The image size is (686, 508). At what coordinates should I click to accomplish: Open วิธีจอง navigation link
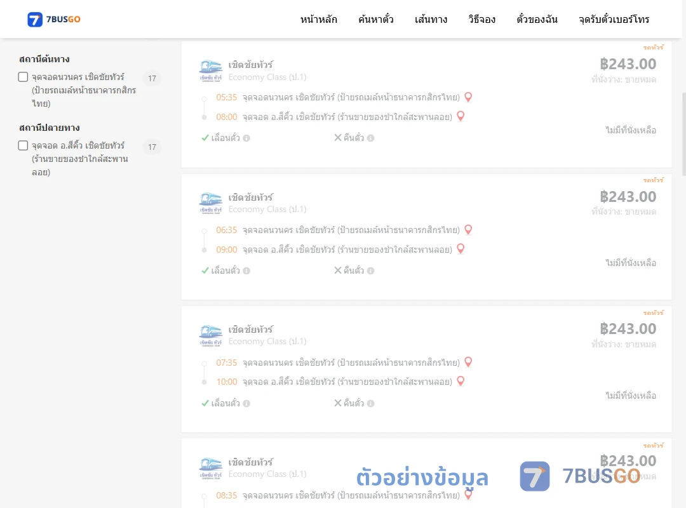(481, 19)
